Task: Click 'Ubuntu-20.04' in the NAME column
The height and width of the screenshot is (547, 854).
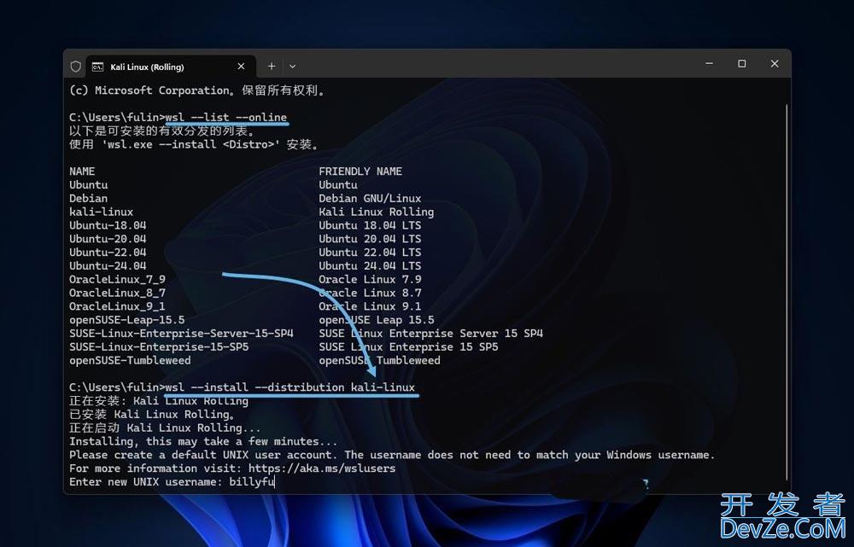Action: point(108,239)
